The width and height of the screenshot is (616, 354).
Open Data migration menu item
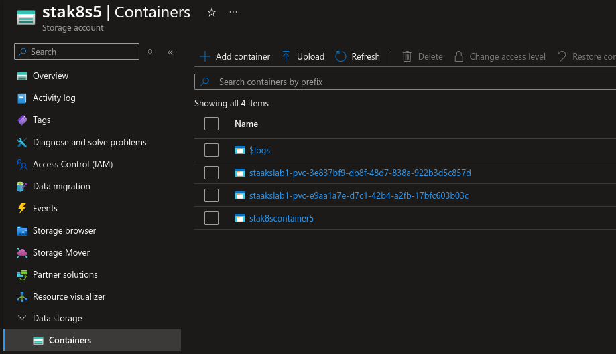pyautogui.click(x=61, y=186)
